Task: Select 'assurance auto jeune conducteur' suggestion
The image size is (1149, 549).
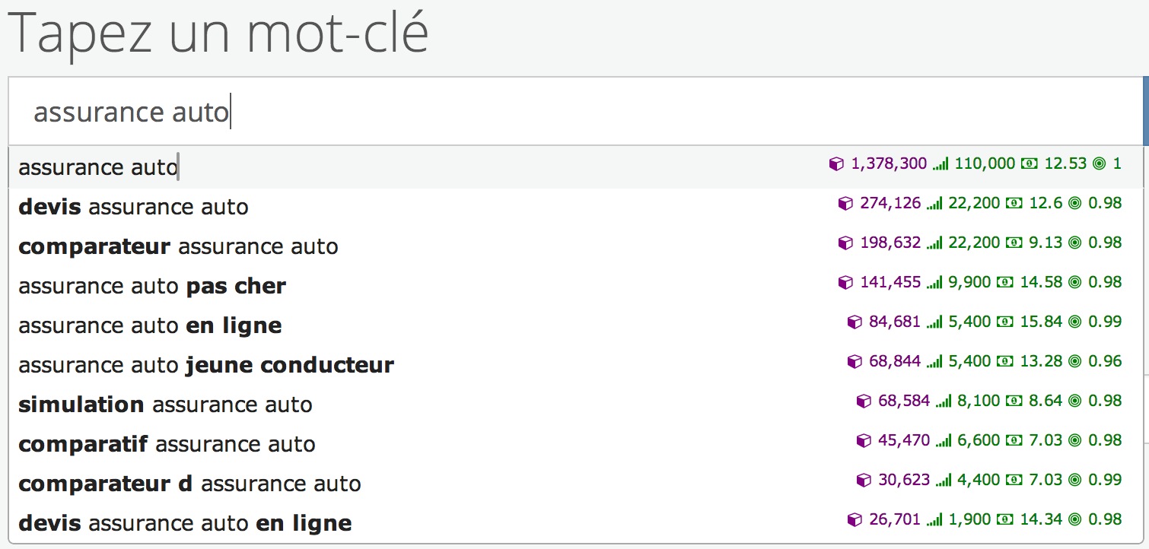Action: 206,365
